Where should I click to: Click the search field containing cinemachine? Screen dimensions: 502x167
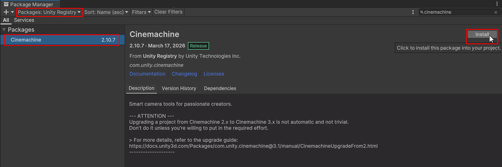[459, 12]
